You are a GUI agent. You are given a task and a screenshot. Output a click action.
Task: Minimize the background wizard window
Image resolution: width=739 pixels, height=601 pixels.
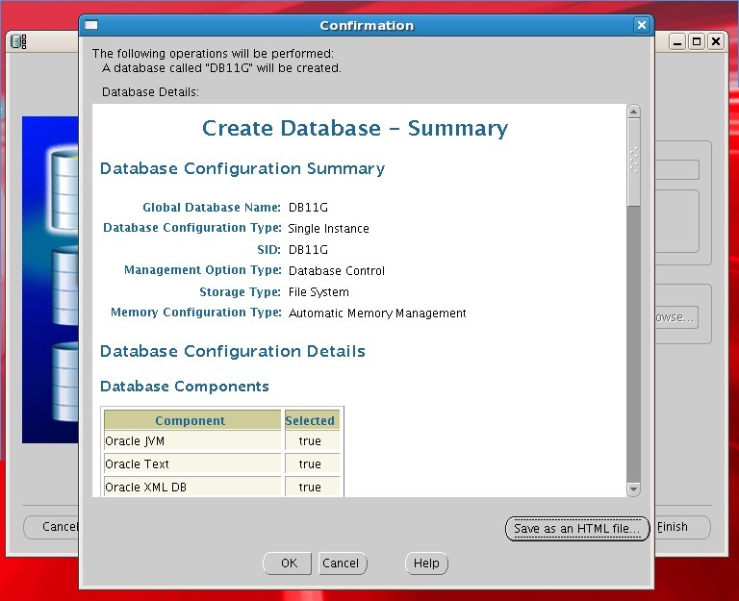(677, 42)
